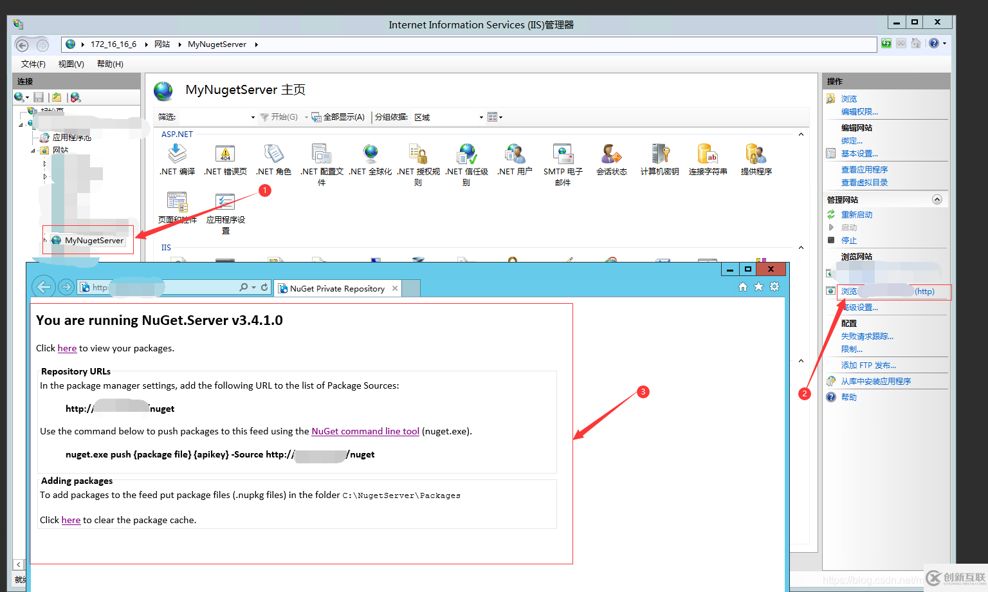This screenshot has height=592, width=988.
Task: Click the browser favorites star icon
Action: coord(758,287)
